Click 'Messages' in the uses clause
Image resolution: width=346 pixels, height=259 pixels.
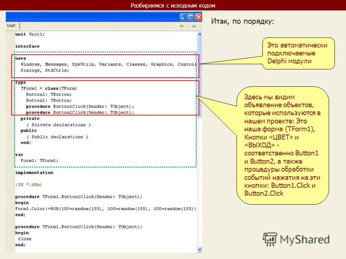click(56, 64)
